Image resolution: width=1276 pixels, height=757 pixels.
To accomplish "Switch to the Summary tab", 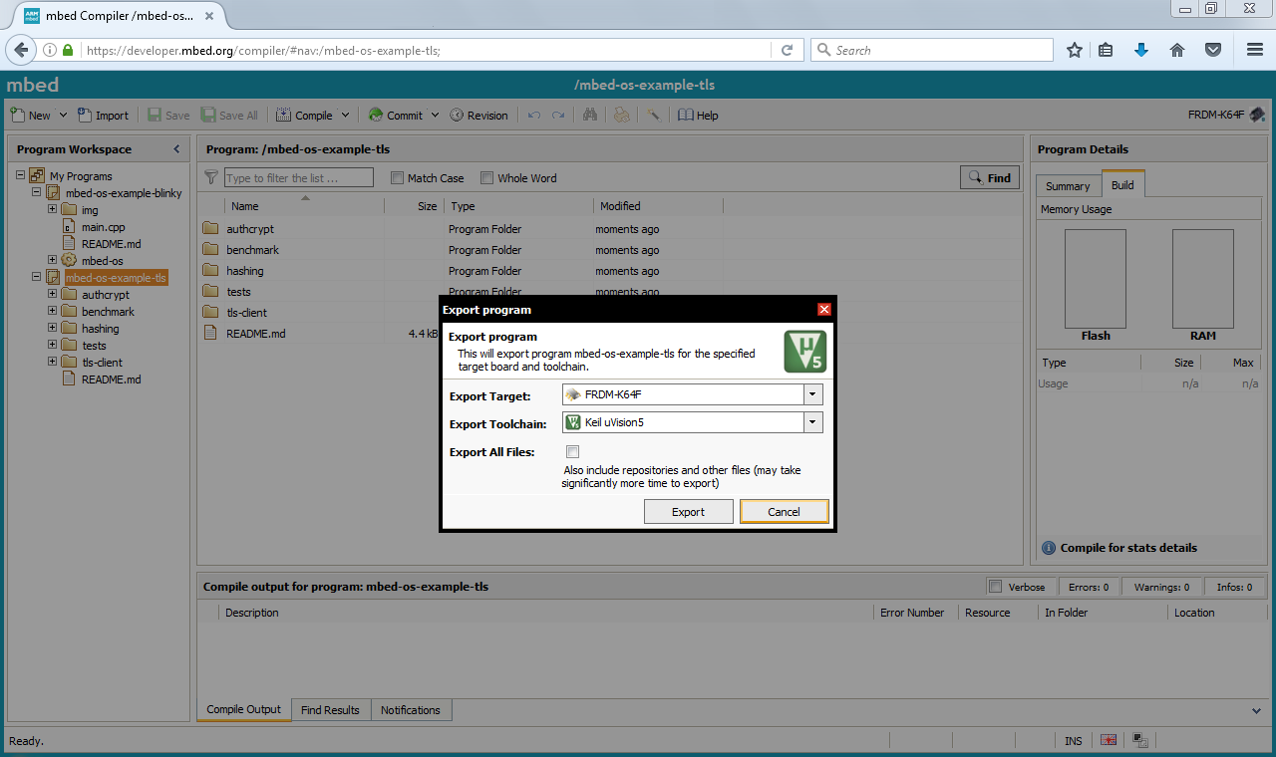I will click(x=1068, y=186).
